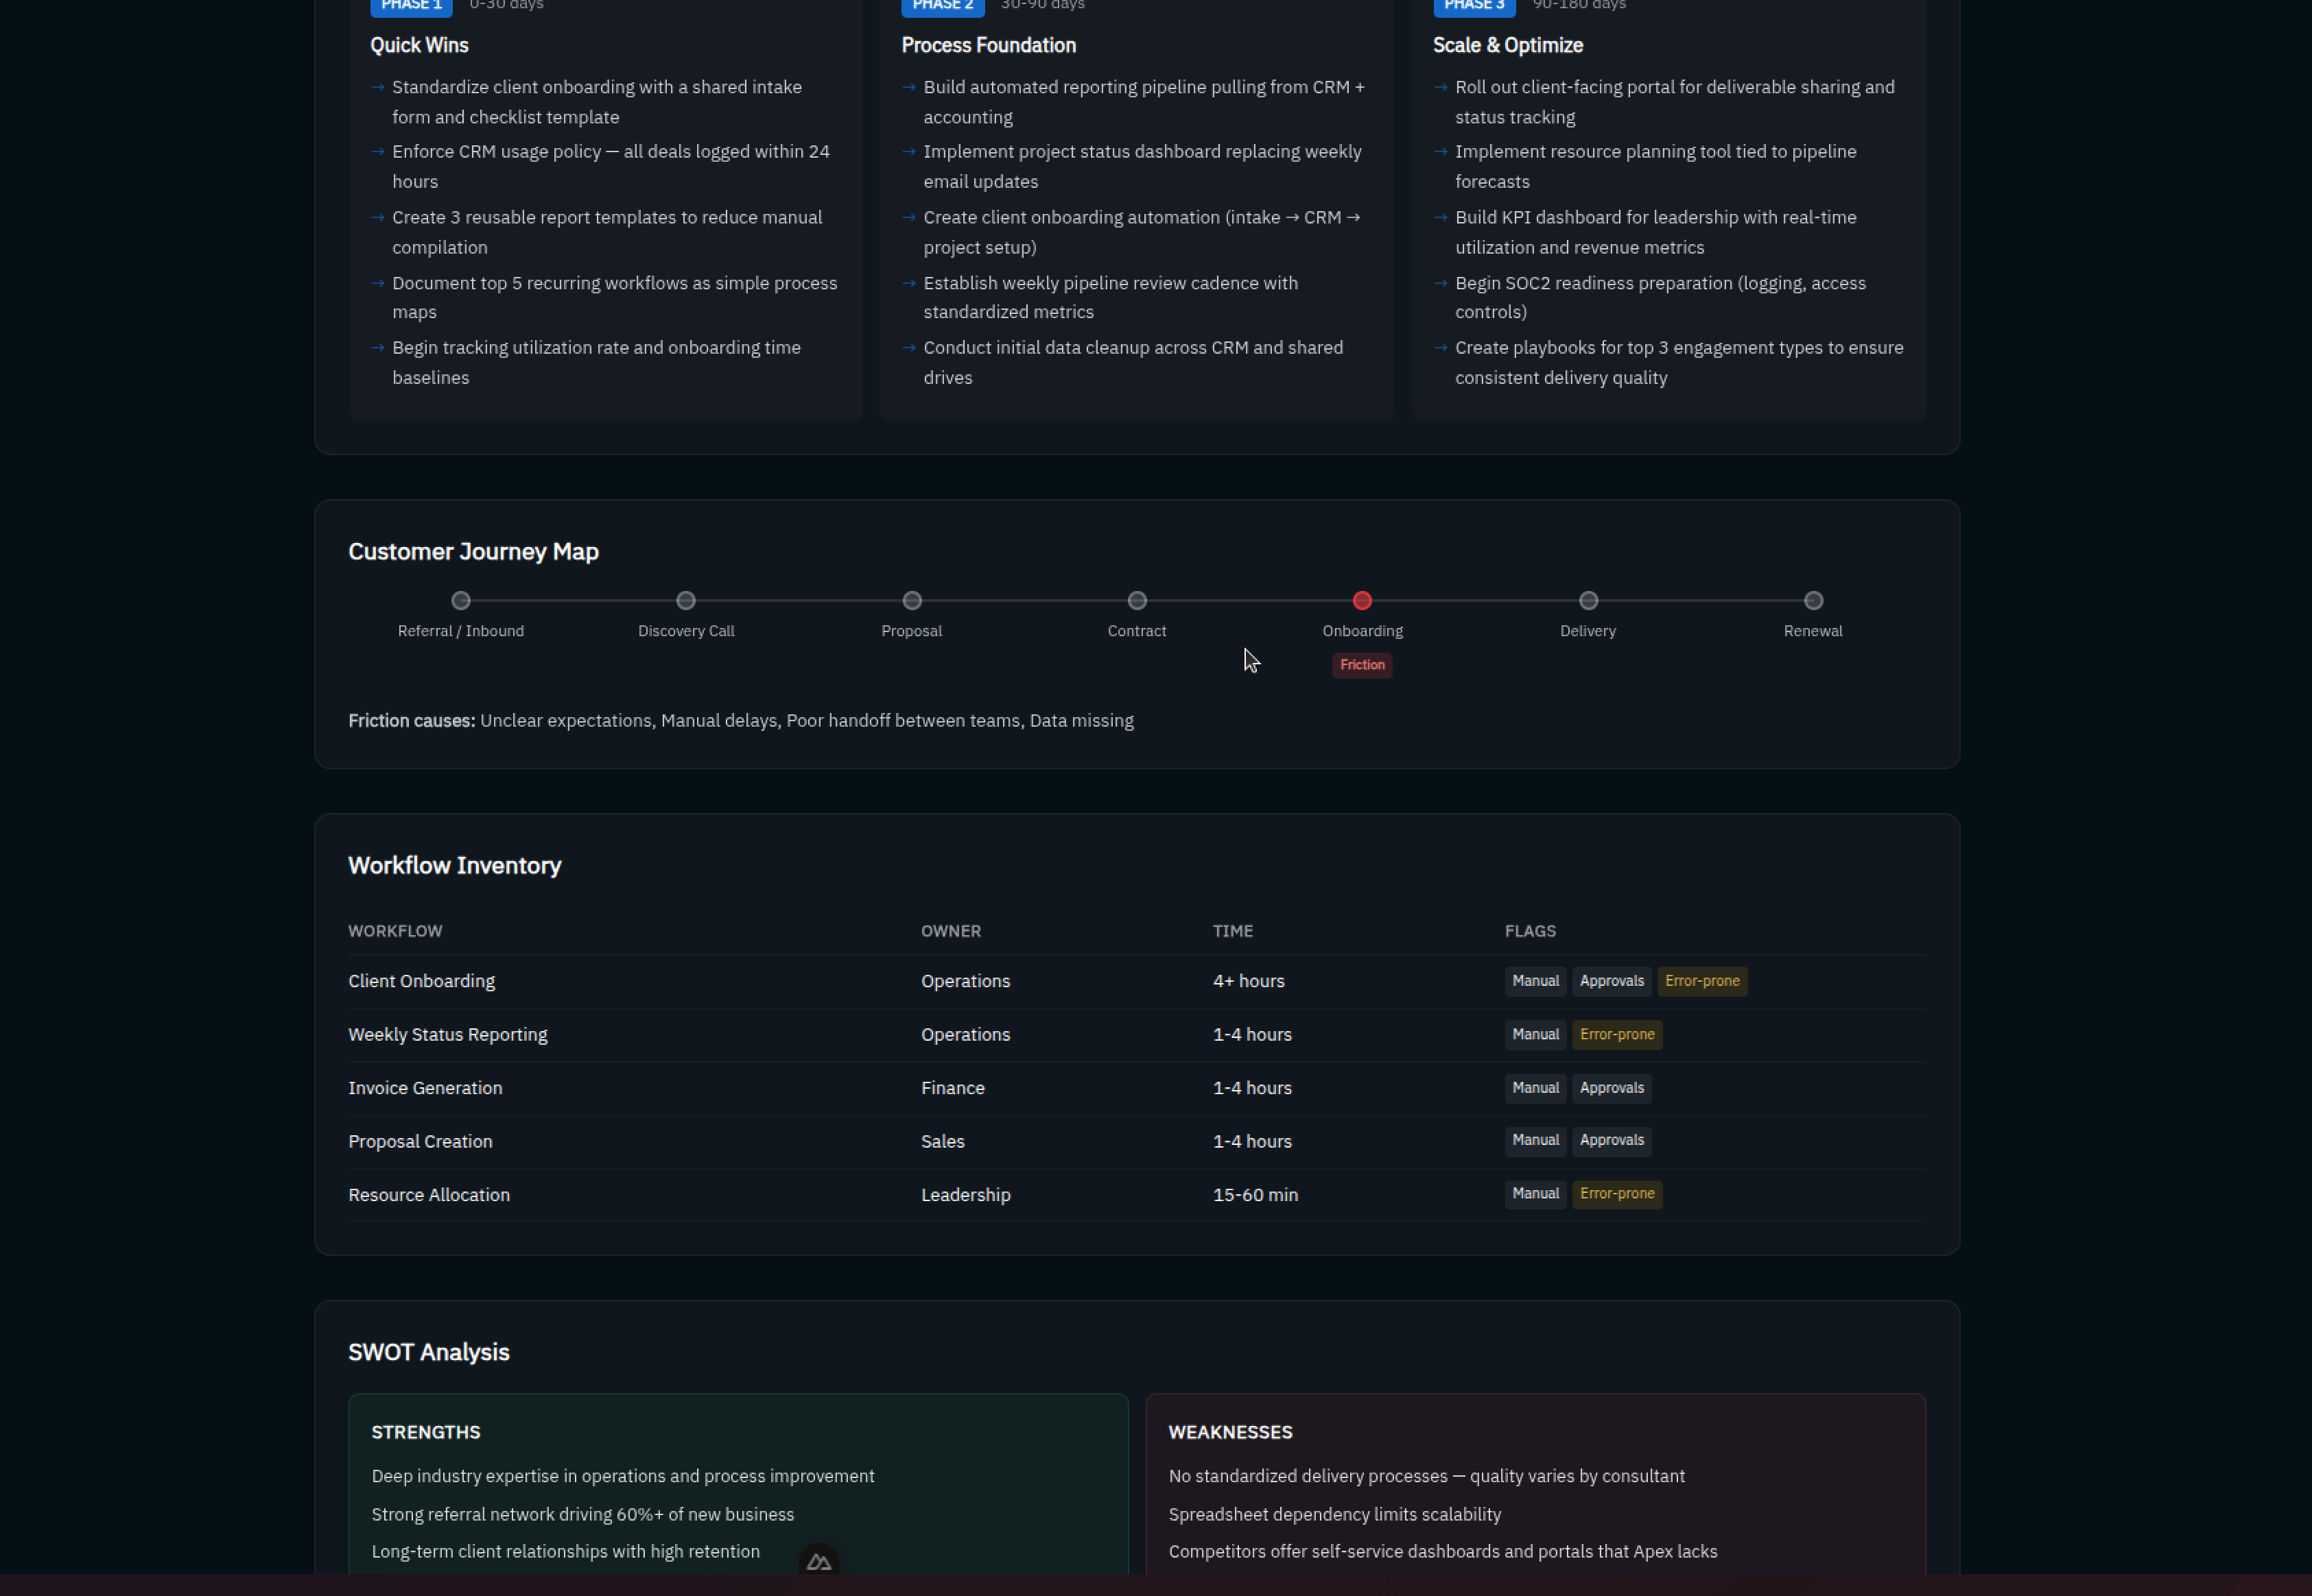Click the red Friction badge under Onboarding
2312x1596 pixels.
point(1362,665)
